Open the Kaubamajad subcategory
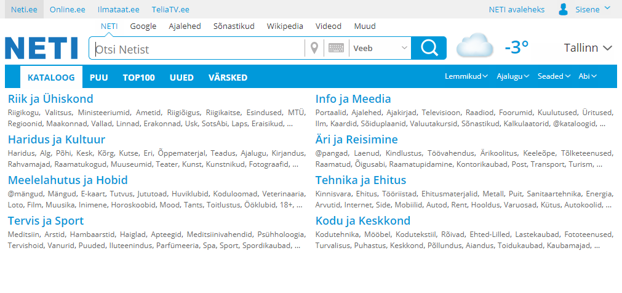The width and height of the screenshot is (622, 293). [568, 246]
